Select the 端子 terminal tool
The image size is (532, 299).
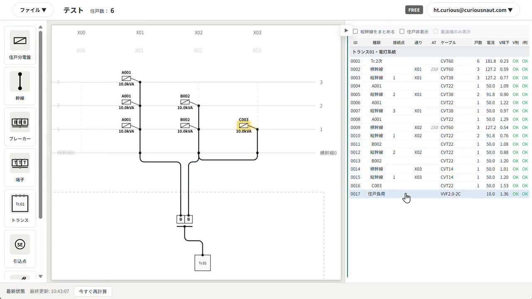[20, 167]
